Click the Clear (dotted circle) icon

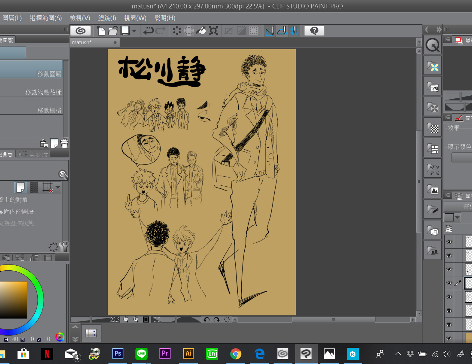click(177, 31)
